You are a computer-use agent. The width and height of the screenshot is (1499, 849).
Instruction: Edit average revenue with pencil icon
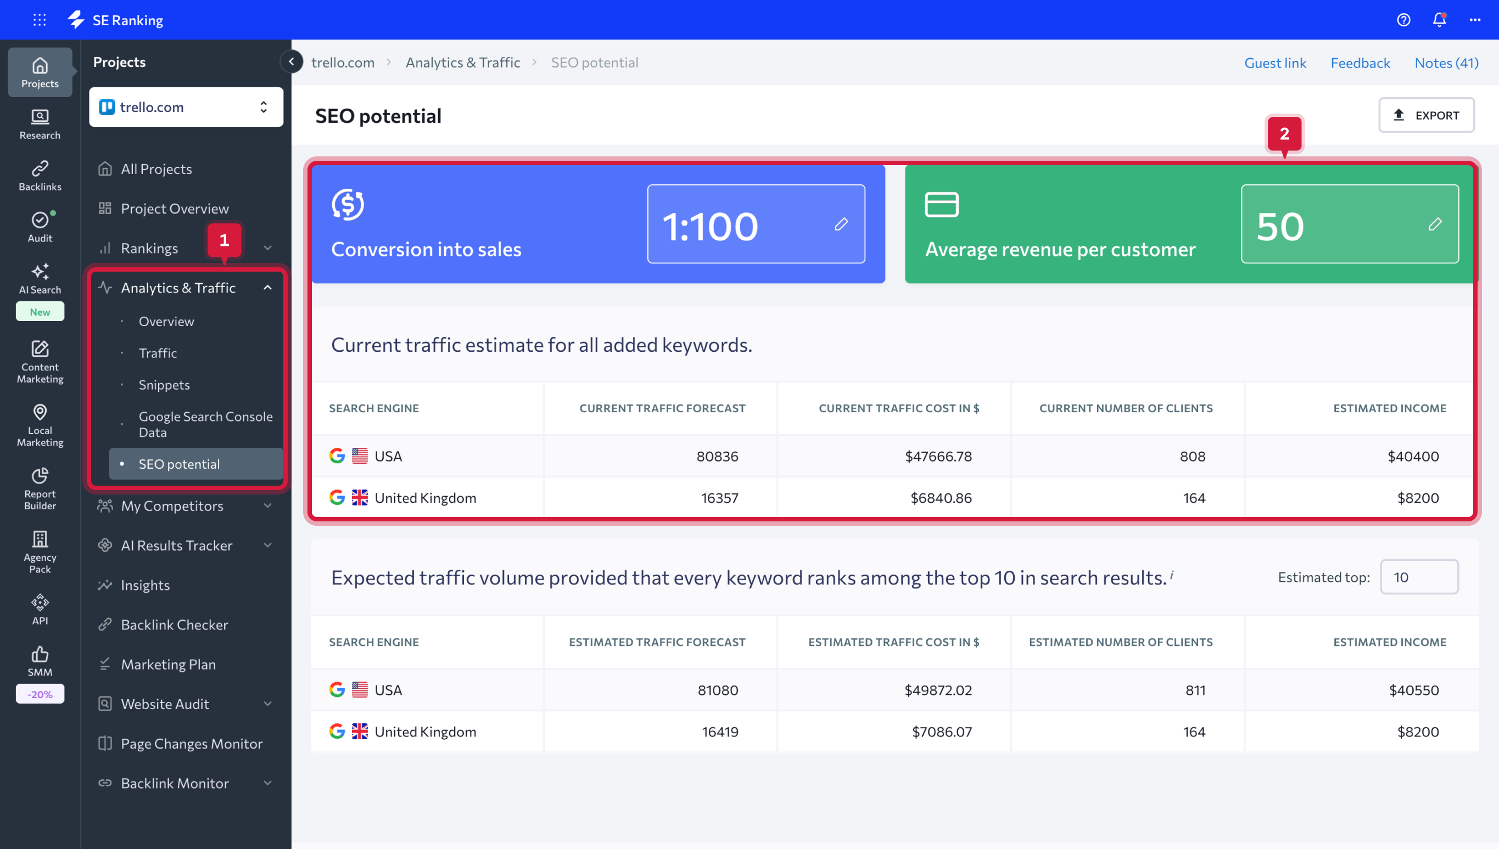click(x=1435, y=224)
